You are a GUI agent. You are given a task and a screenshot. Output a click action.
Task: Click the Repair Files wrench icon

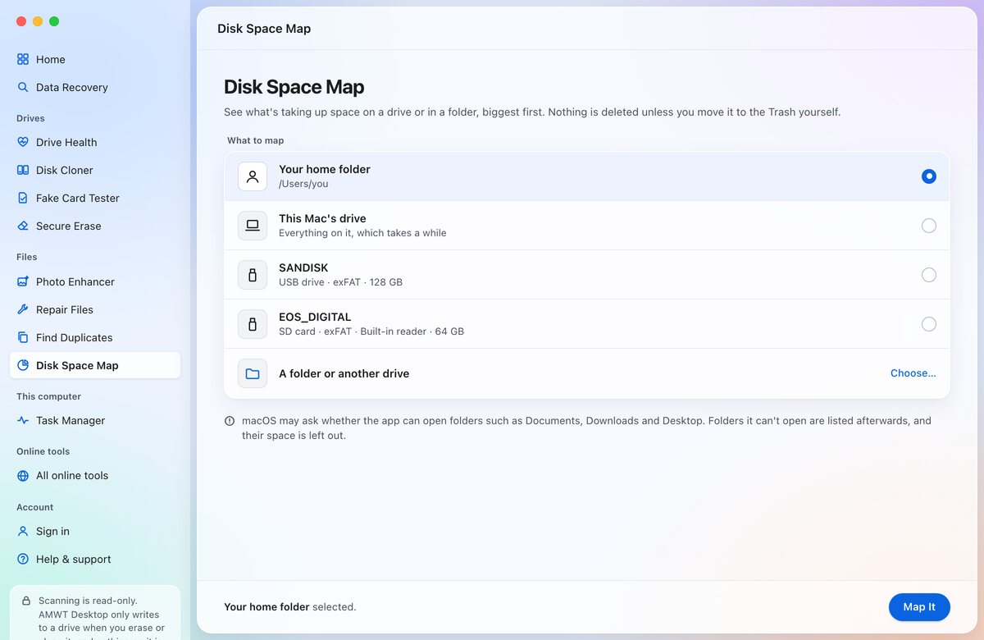pyautogui.click(x=23, y=309)
